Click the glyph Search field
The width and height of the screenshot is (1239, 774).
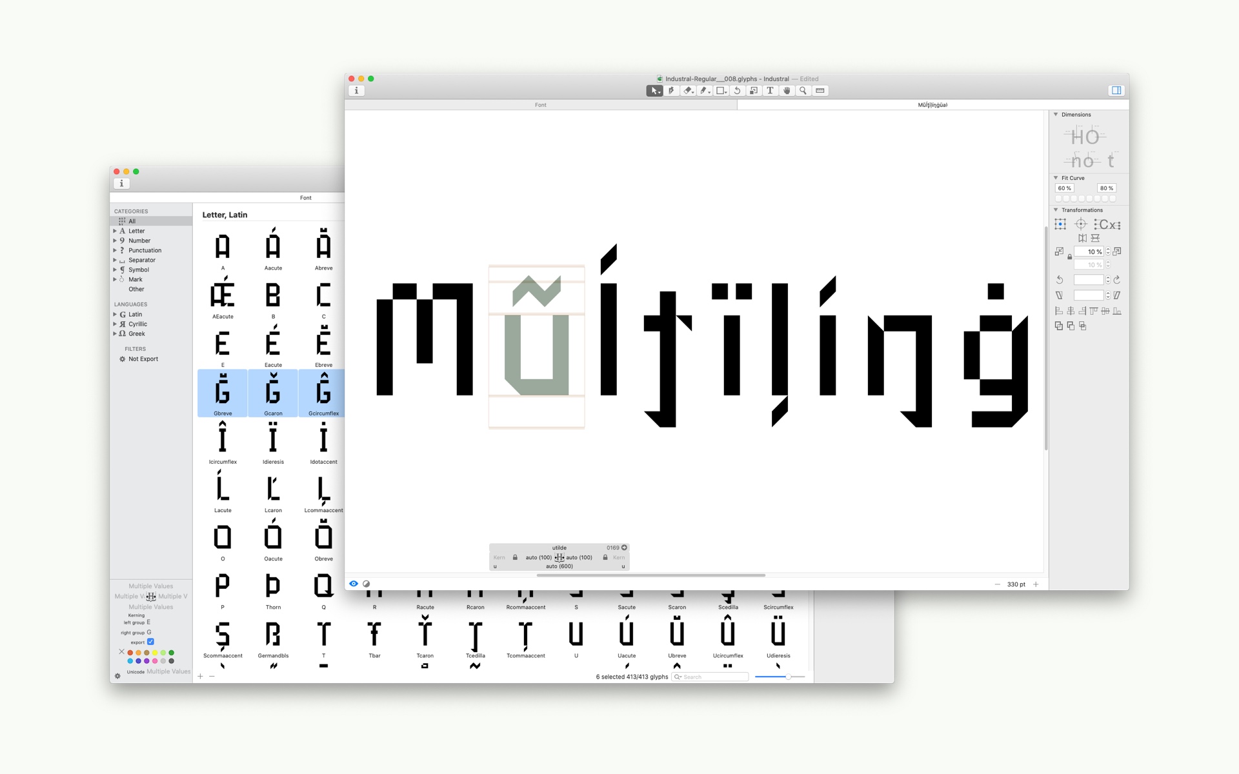pyautogui.click(x=710, y=677)
